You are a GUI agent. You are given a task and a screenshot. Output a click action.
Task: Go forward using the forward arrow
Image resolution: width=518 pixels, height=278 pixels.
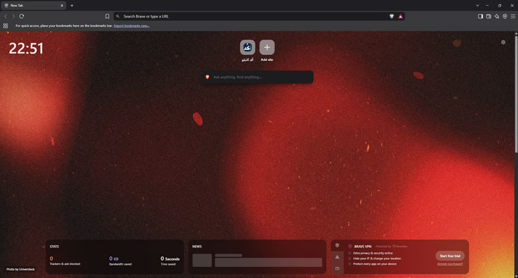click(x=14, y=16)
